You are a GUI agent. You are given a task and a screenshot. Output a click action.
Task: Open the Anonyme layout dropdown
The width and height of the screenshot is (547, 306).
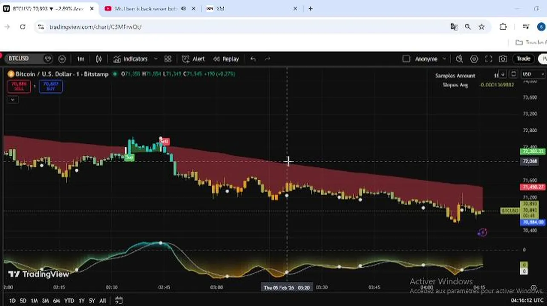coord(430,59)
